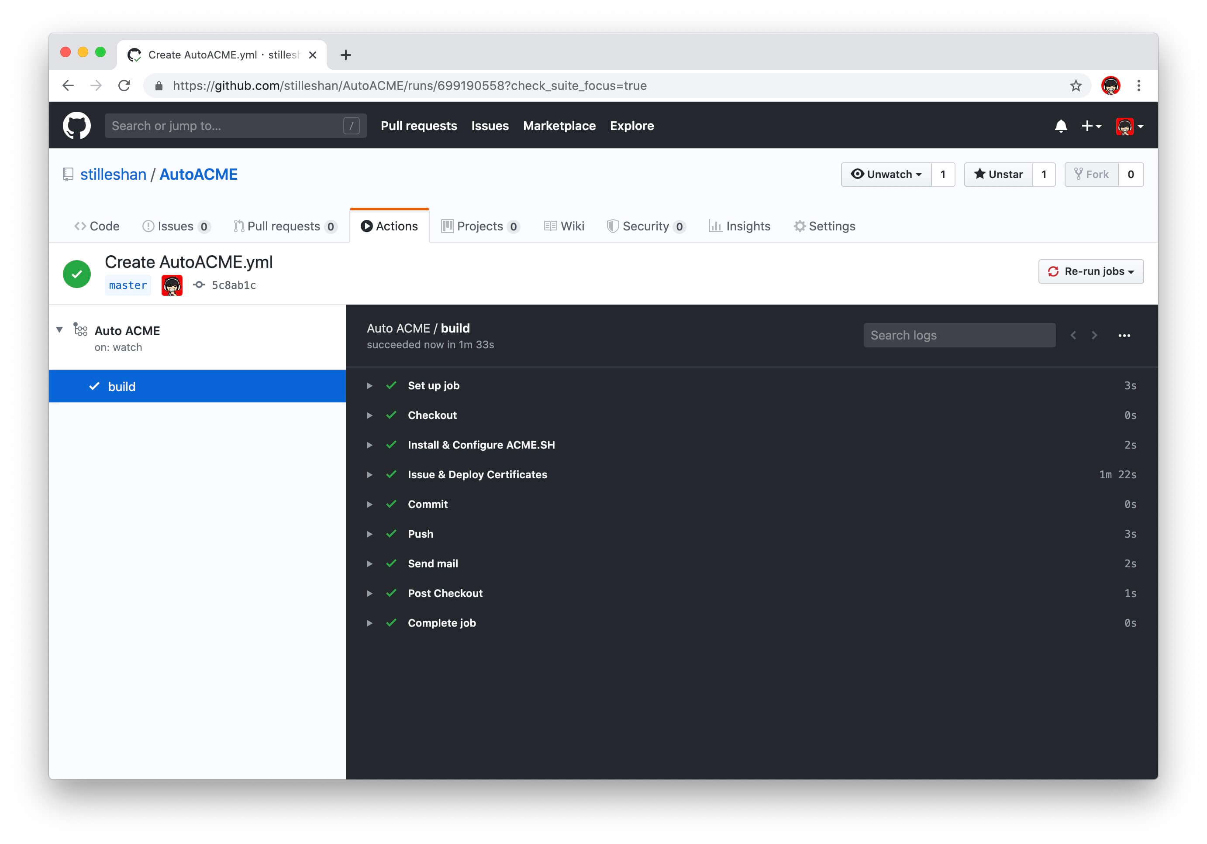Viewport: 1207px width, 844px height.
Task: Click the green workflow success status icon
Action: tap(77, 274)
